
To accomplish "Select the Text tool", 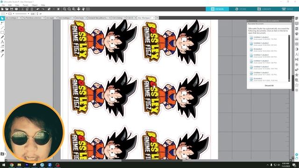I will point(2,42).
